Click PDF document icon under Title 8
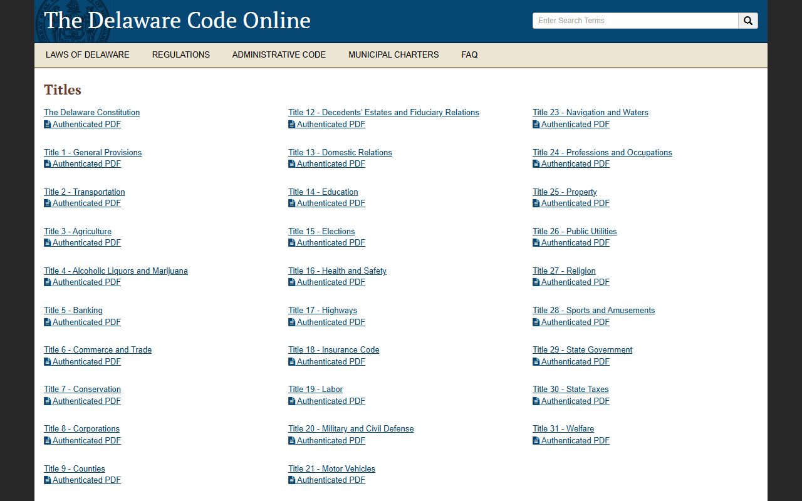This screenshot has height=501, width=802. (48, 440)
